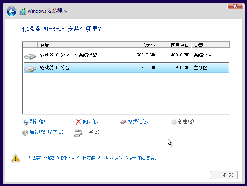Click the pink eraser 格式化 icon
247x186 pixels.
[123, 122]
